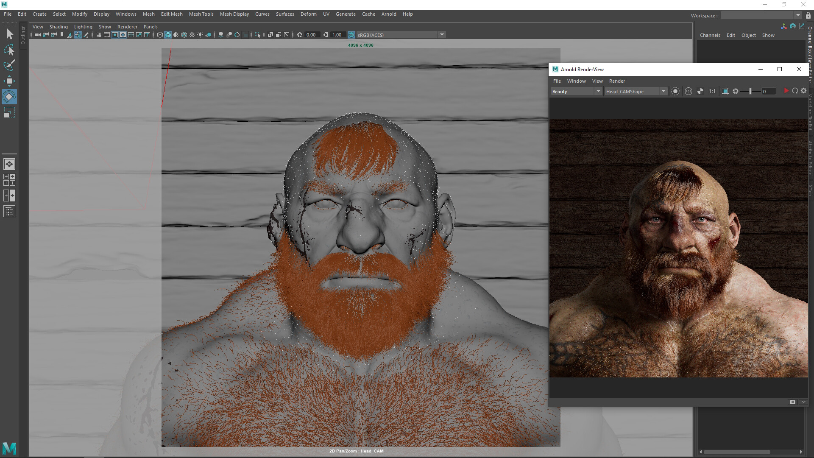The width and height of the screenshot is (814, 458).
Task: Open the Mesh Tools menu
Action: [201, 14]
